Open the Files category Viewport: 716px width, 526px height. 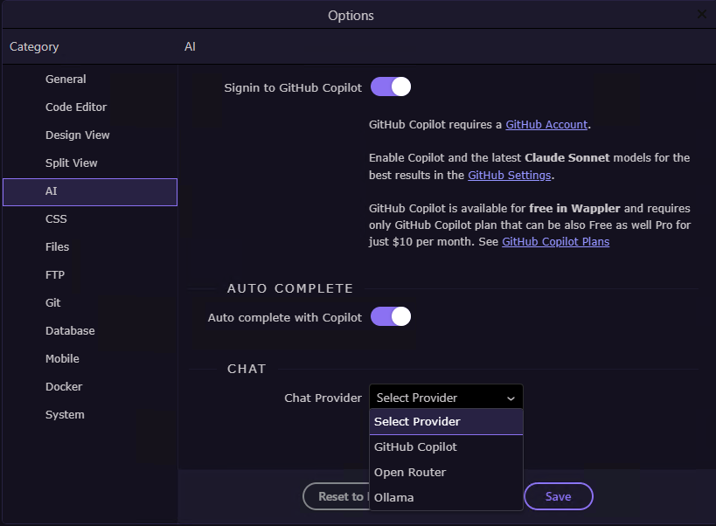click(x=90, y=246)
